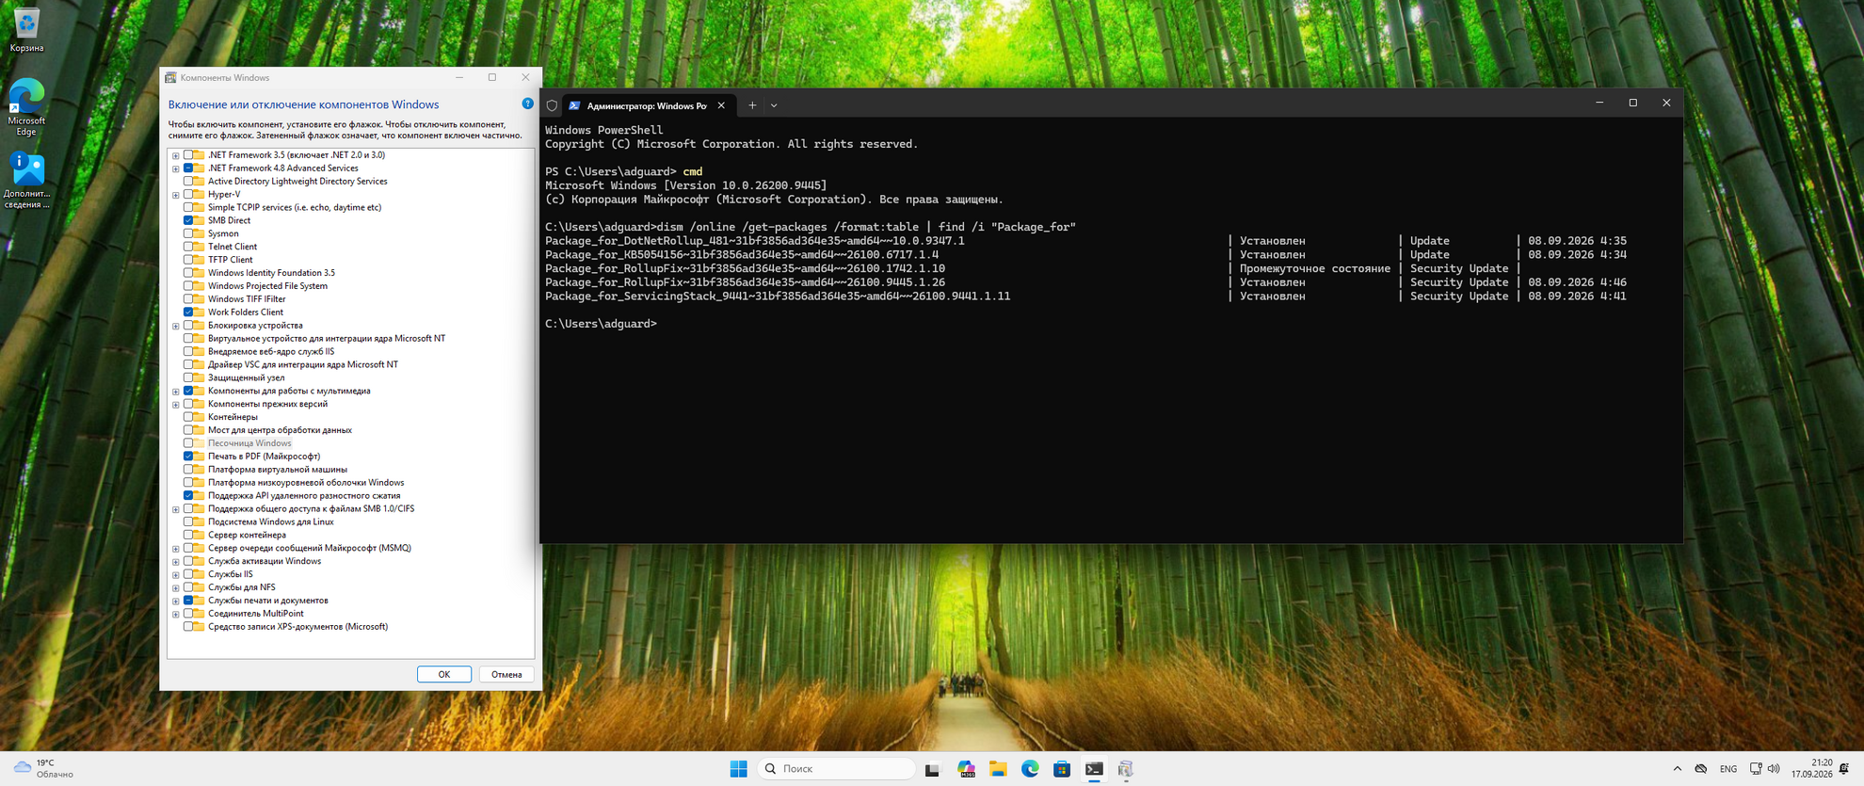Open File Explorer from the taskbar
This screenshot has width=1864, height=786.
point(998,769)
